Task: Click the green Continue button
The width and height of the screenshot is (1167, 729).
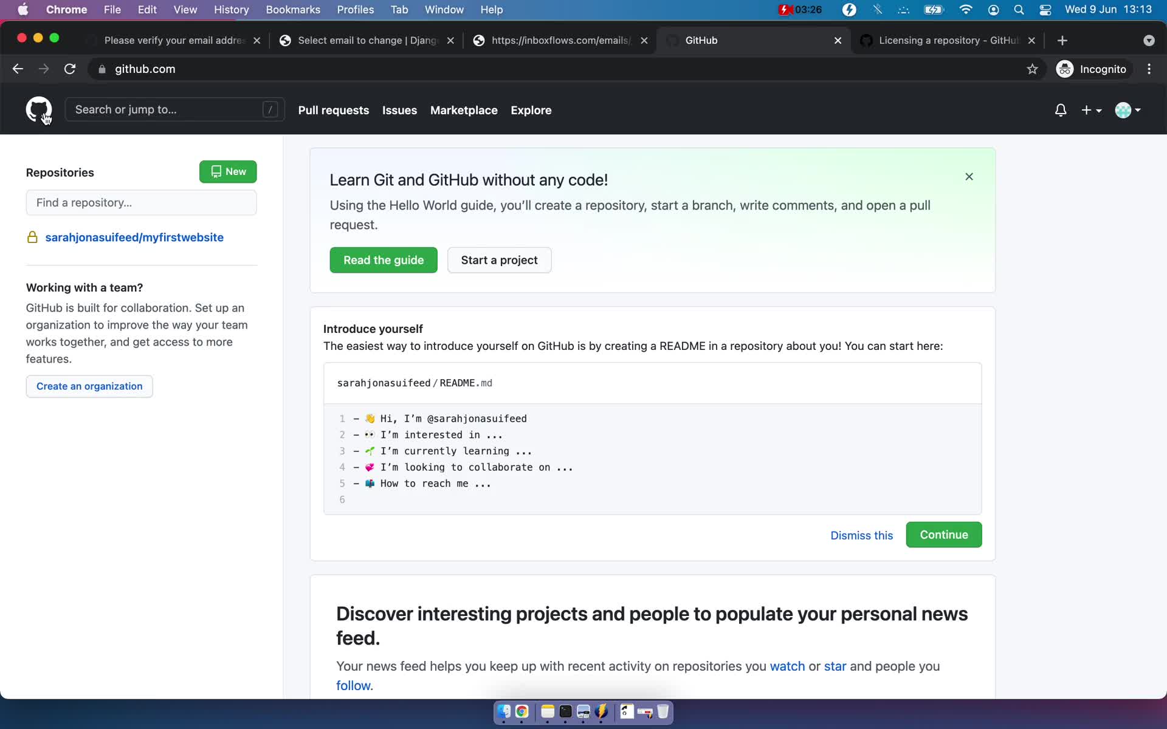Action: [943, 535]
